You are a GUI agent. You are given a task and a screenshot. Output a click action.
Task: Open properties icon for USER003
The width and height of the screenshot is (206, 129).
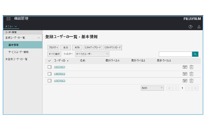(185, 81)
